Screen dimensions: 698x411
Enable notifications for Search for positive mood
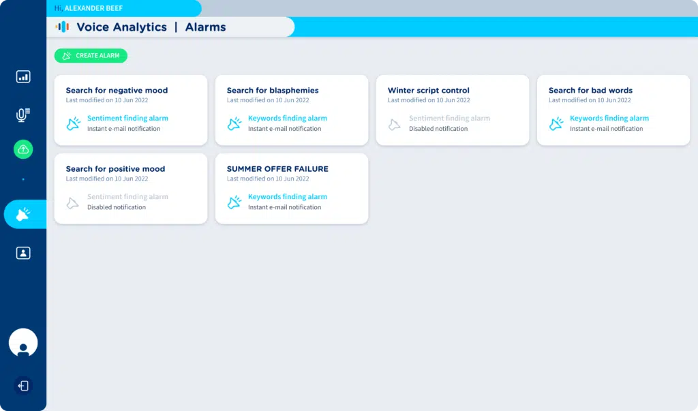click(74, 202)
